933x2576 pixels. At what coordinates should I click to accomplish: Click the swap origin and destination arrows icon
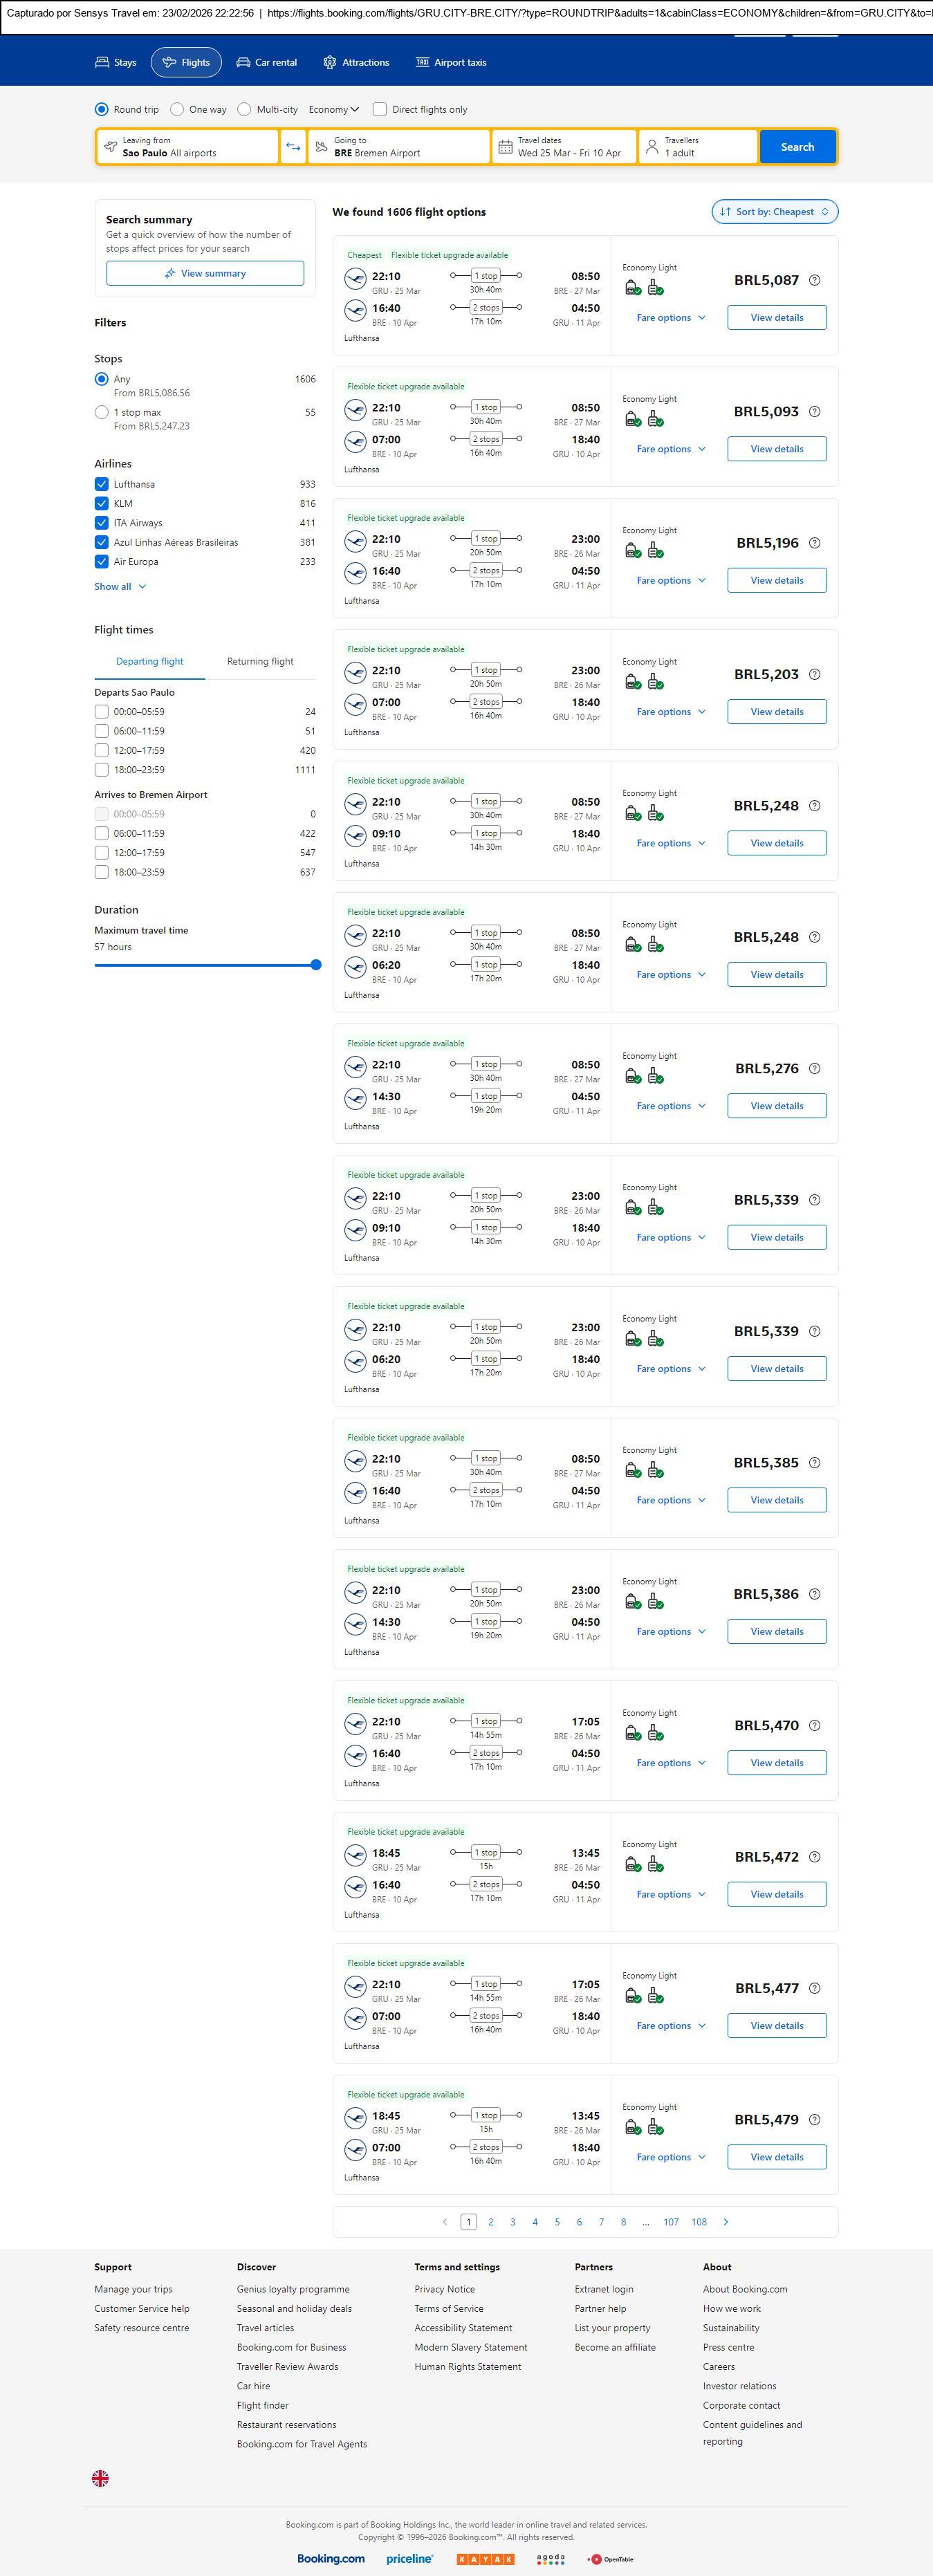293,147
